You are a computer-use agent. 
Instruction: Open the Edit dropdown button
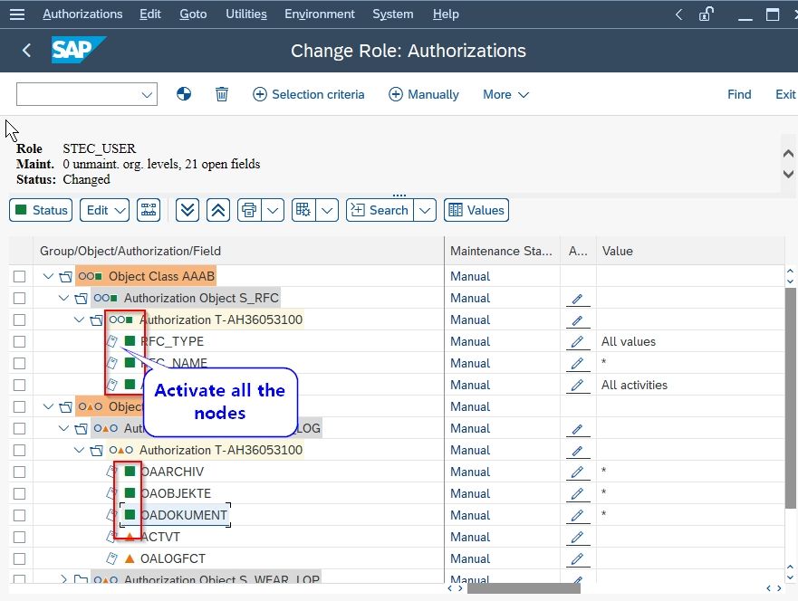pos(104,210)
